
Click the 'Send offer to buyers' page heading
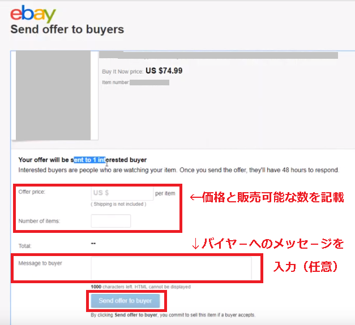(x=67, y=29)
